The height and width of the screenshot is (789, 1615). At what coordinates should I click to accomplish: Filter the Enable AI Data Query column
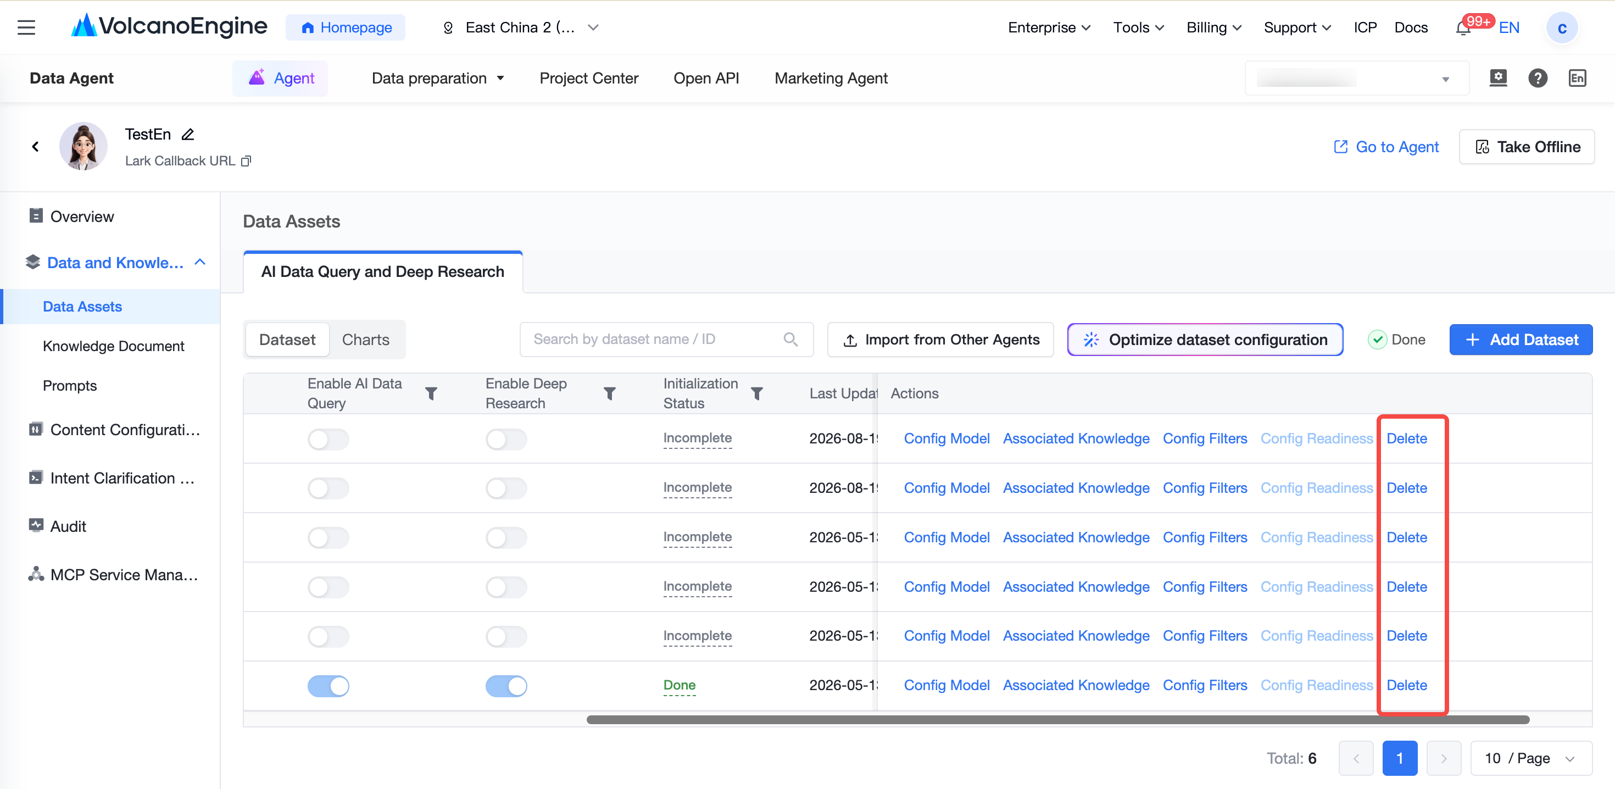[431, 393]
